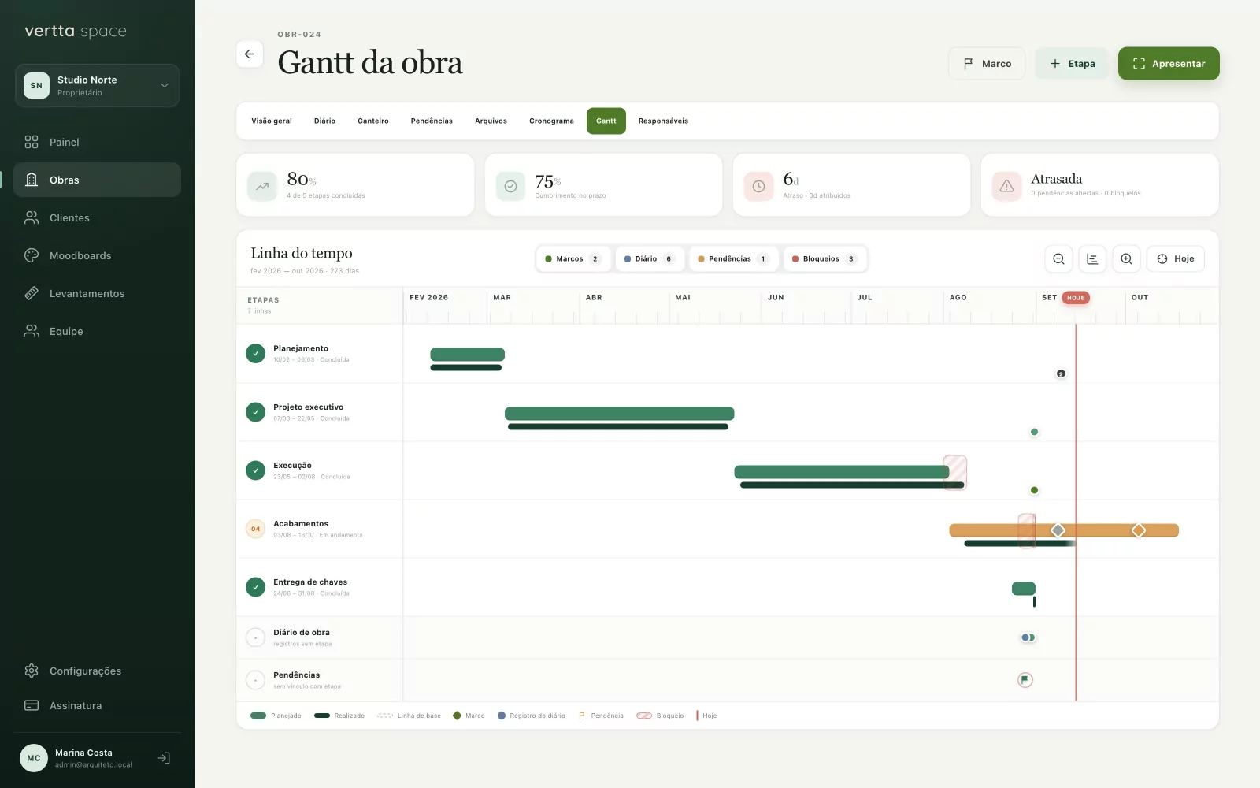The image size is (1260, 788).
Task: Toggle the Bloqueios filter chip
Action: pos(825,258)
